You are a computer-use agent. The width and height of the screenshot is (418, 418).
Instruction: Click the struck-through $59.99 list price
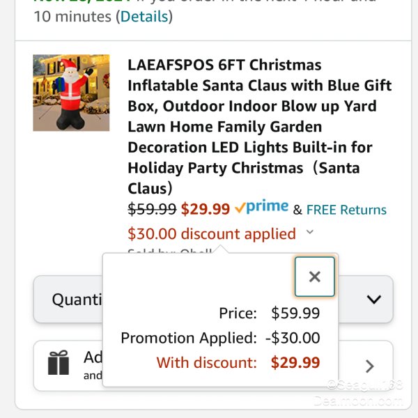coord(152,209)
